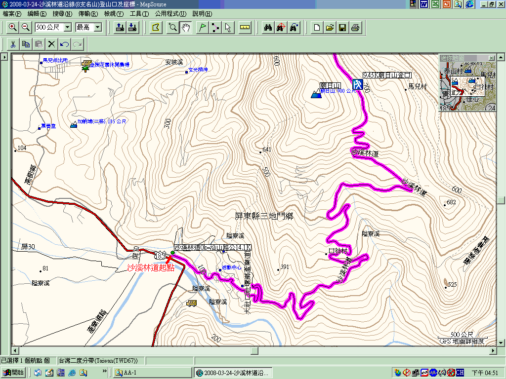Open the 檢視(V) menu
This screenshot has width=506, height=379.
point(114,14)
